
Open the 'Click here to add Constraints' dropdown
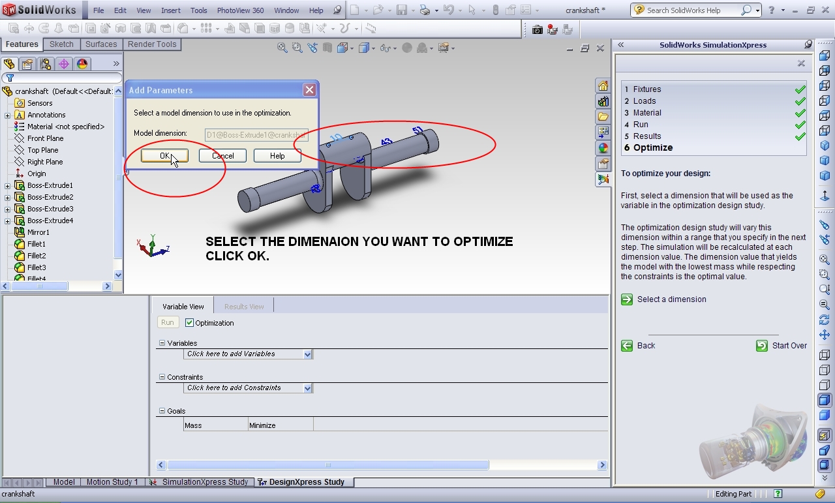[307, 388]
